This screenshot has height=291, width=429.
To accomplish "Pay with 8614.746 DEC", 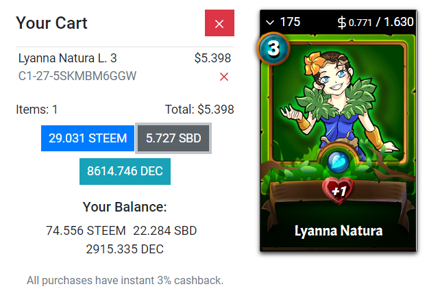I will pyautogui.click(x=125, y=171).
